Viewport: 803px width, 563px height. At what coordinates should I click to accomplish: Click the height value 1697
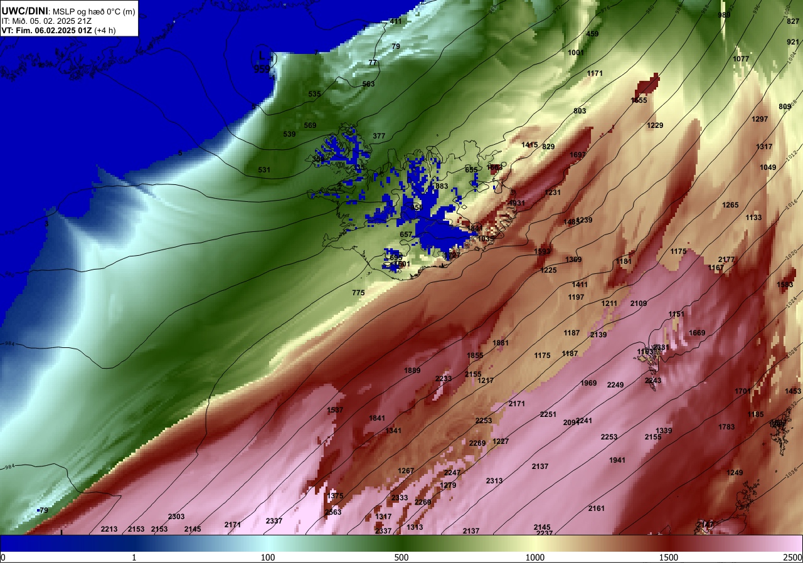click(578, 155)
